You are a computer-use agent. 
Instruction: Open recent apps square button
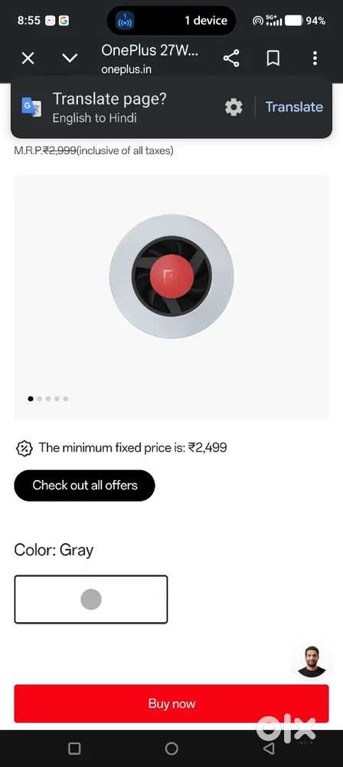pyautogui.click(x=74, y=749)
